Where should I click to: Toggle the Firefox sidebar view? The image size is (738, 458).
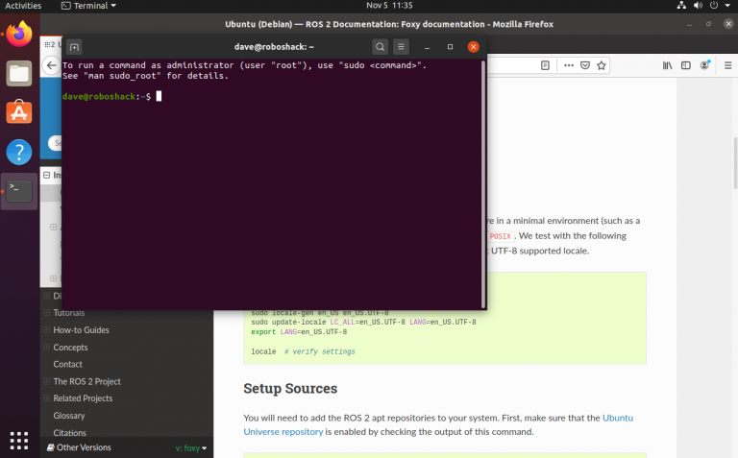686,66
